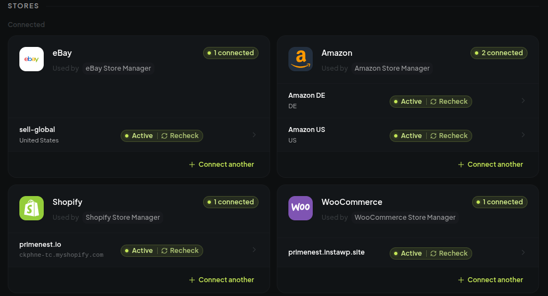
Task: Click the refresh icon in Amazon DE row
Action: (x=433, y=102)
